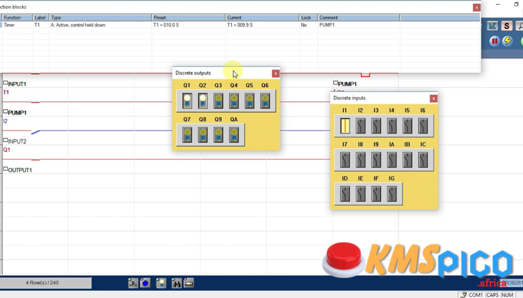Click the CAPS indicator in status bar
523x298 pixels.
[492, 295]
